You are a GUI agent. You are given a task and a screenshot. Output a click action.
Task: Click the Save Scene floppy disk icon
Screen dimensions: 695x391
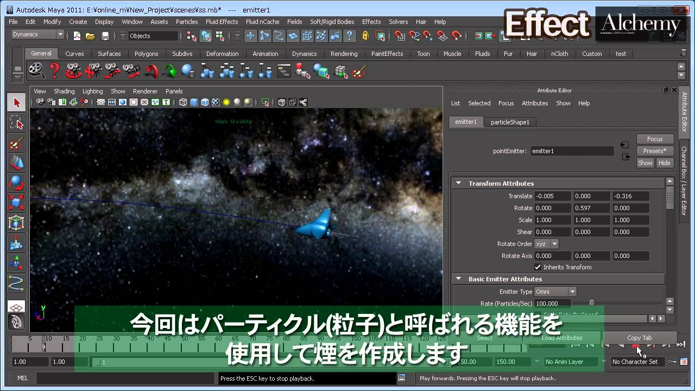[x=105, y=36]
